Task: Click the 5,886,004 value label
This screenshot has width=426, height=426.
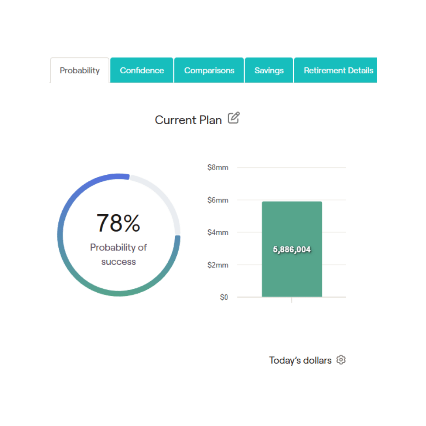Action: 292,249
